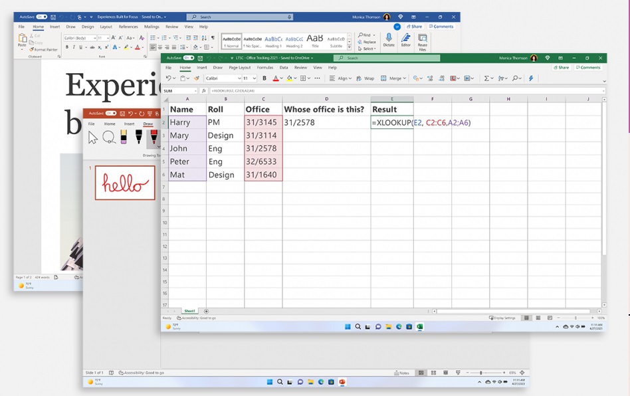630x396 pixels.
Task: Click Reuse Files in Word ribbon
Action: click(x=422, y=42)
